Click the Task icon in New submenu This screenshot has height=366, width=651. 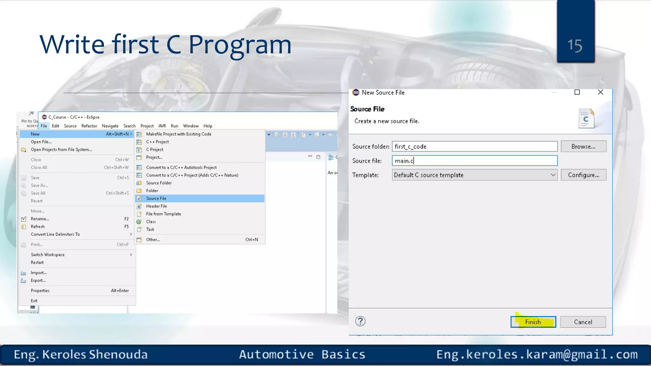(x=139, y=229)
